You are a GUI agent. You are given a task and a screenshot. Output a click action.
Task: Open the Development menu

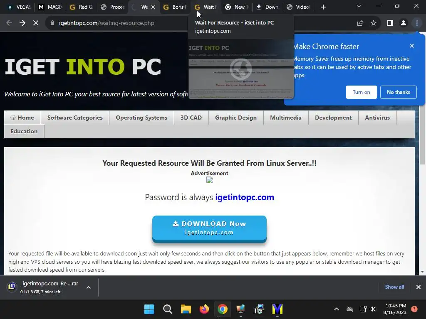(x=333, y=118)
